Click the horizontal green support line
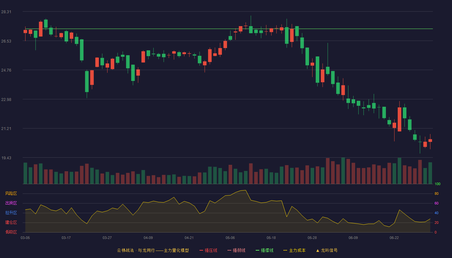This screenshot has height=258, width=452. tap(229, 29)
